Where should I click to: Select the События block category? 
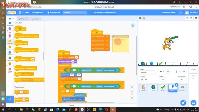[x=10, y=42]
